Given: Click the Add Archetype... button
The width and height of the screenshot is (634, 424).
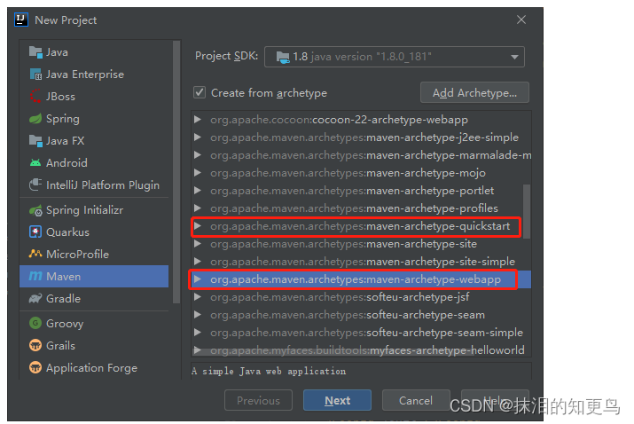Looking at the screenshot, I should coord(474,92).
